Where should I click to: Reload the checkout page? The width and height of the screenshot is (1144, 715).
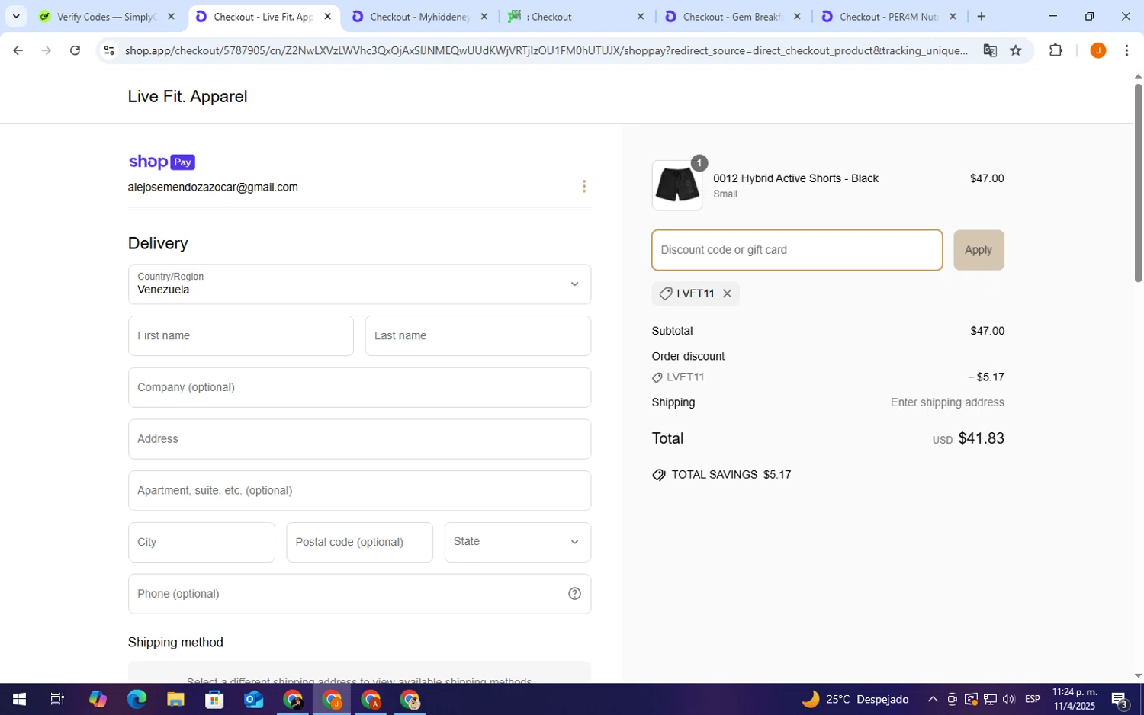point(75,50)
